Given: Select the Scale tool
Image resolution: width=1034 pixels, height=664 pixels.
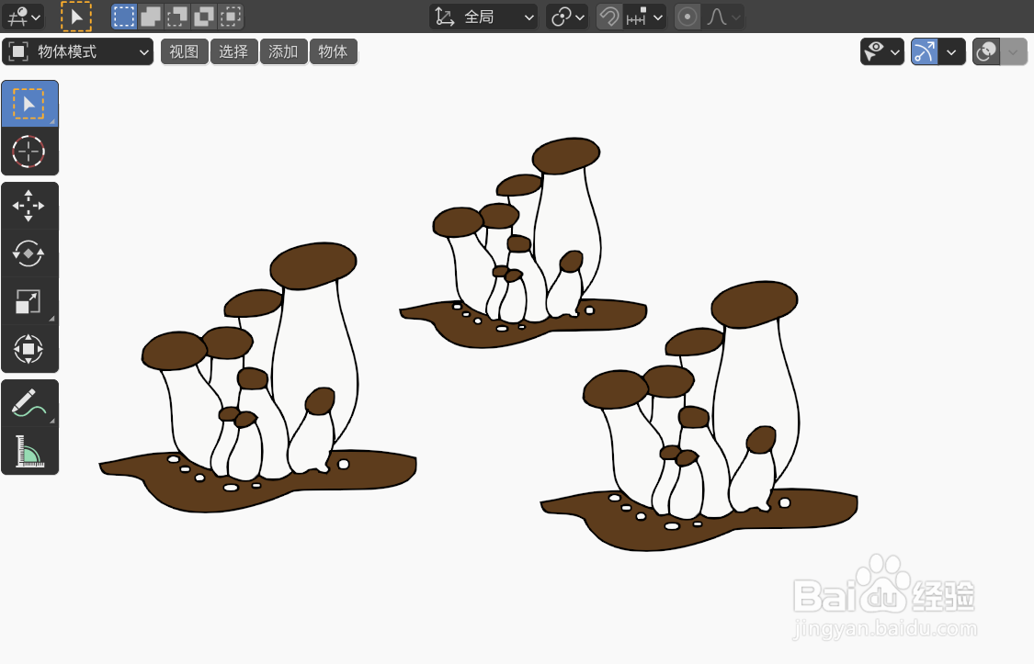Looking at the screenshot, I should click(x=29, y=300).
